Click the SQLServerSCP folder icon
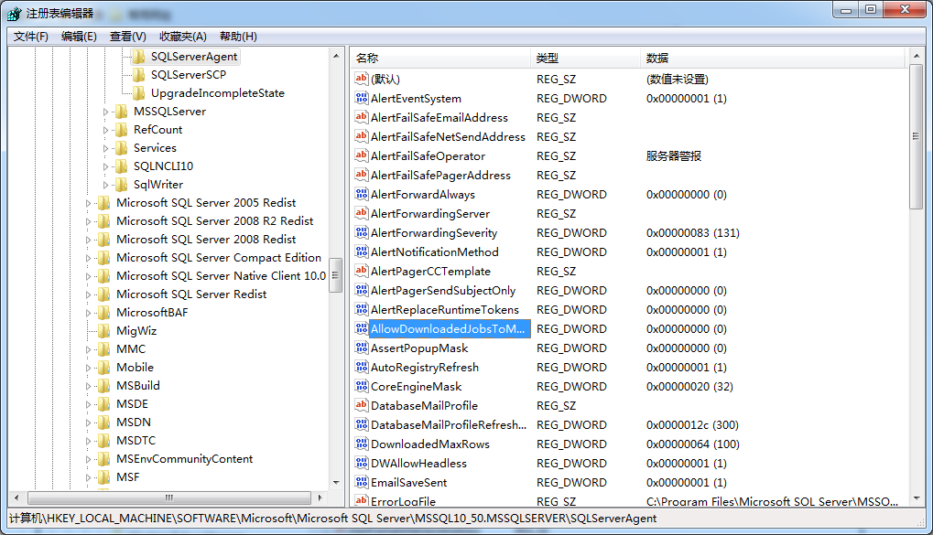This screenshot has width=933, height=535. click(138, 75)
